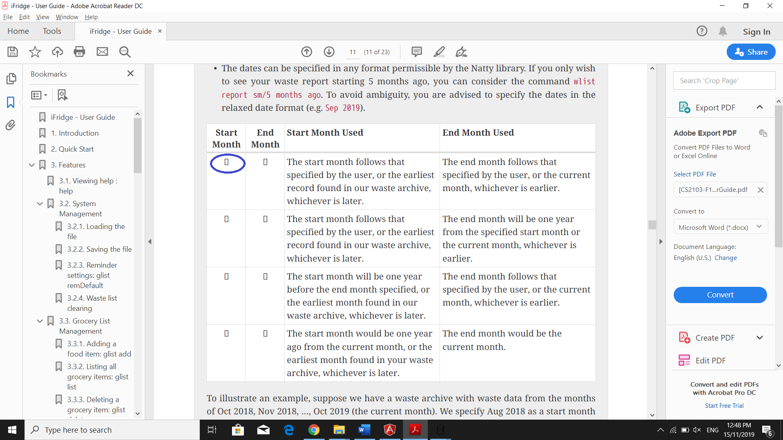Viewport: 783px width, 440px height.
Task: Open the Microsoft Word format dropdown
Action: 720,227
